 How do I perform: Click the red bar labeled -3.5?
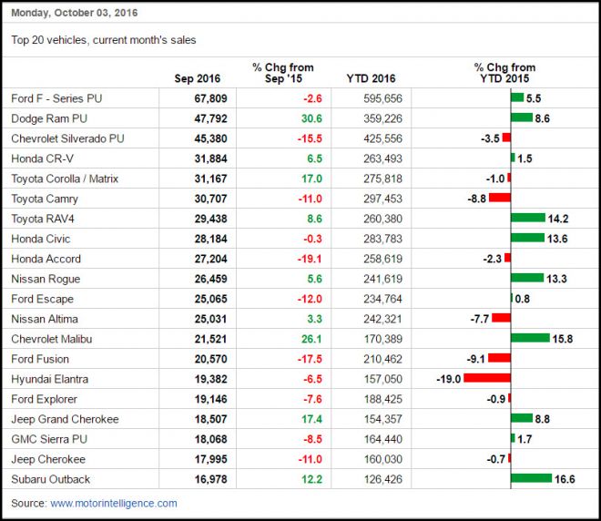(x=506, y=138)
